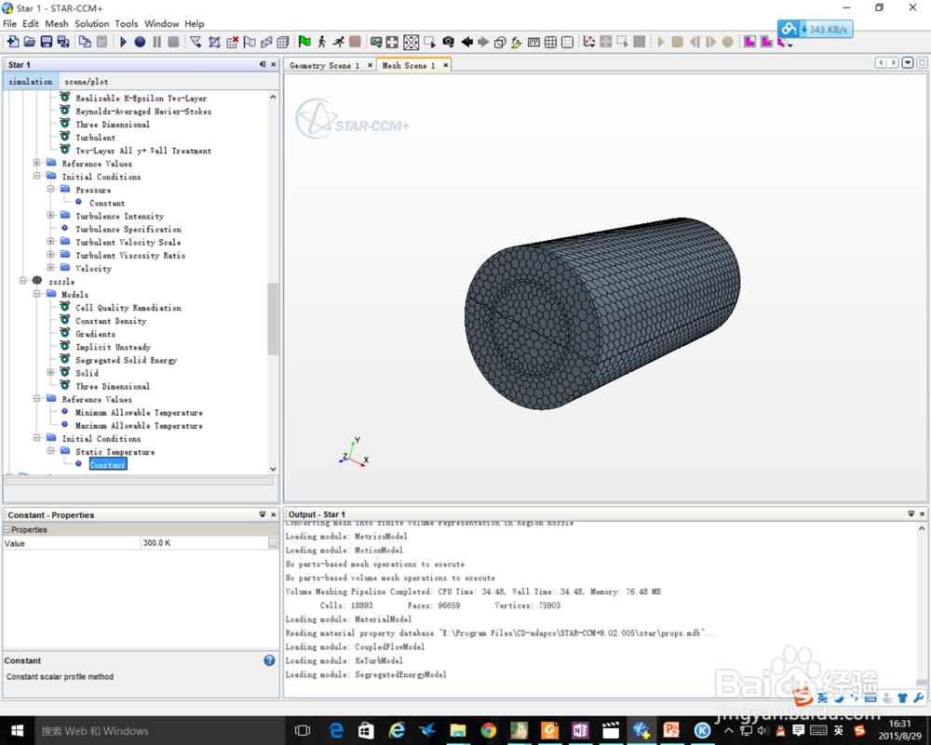Select the Turbulence Specification item
This screenshot has height=745, width=931.
pyautogui.click(x=128, y=229)
